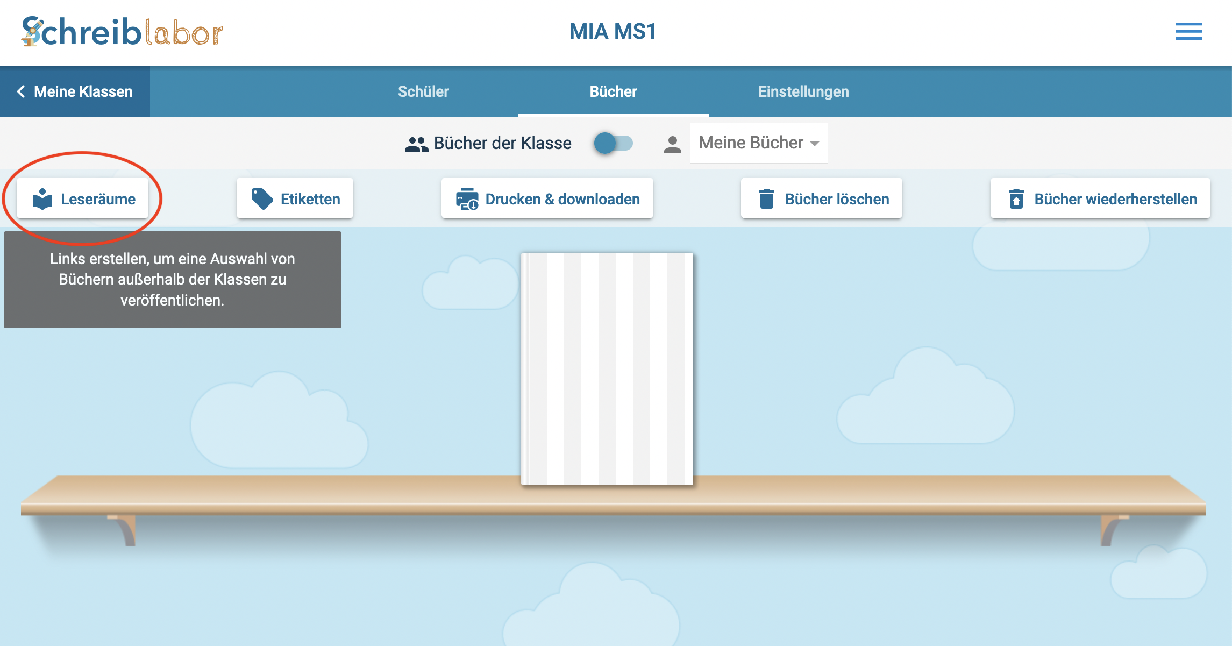Screen dimensions: 1232x646
Task: Click the Meine Bücher dropdown arrow
Action: [815, 144]
